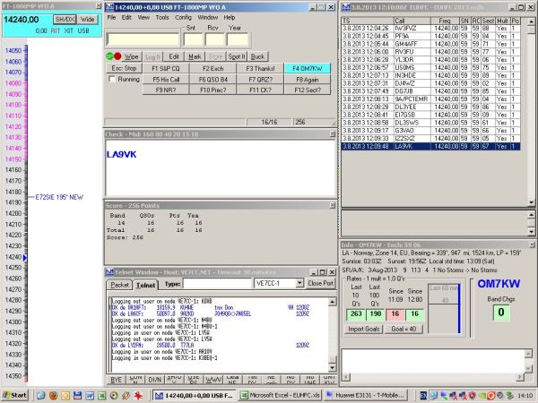Toggle XIT in the bandmap
This screenshot has width=538, height=403.
[x=68, y=30]
